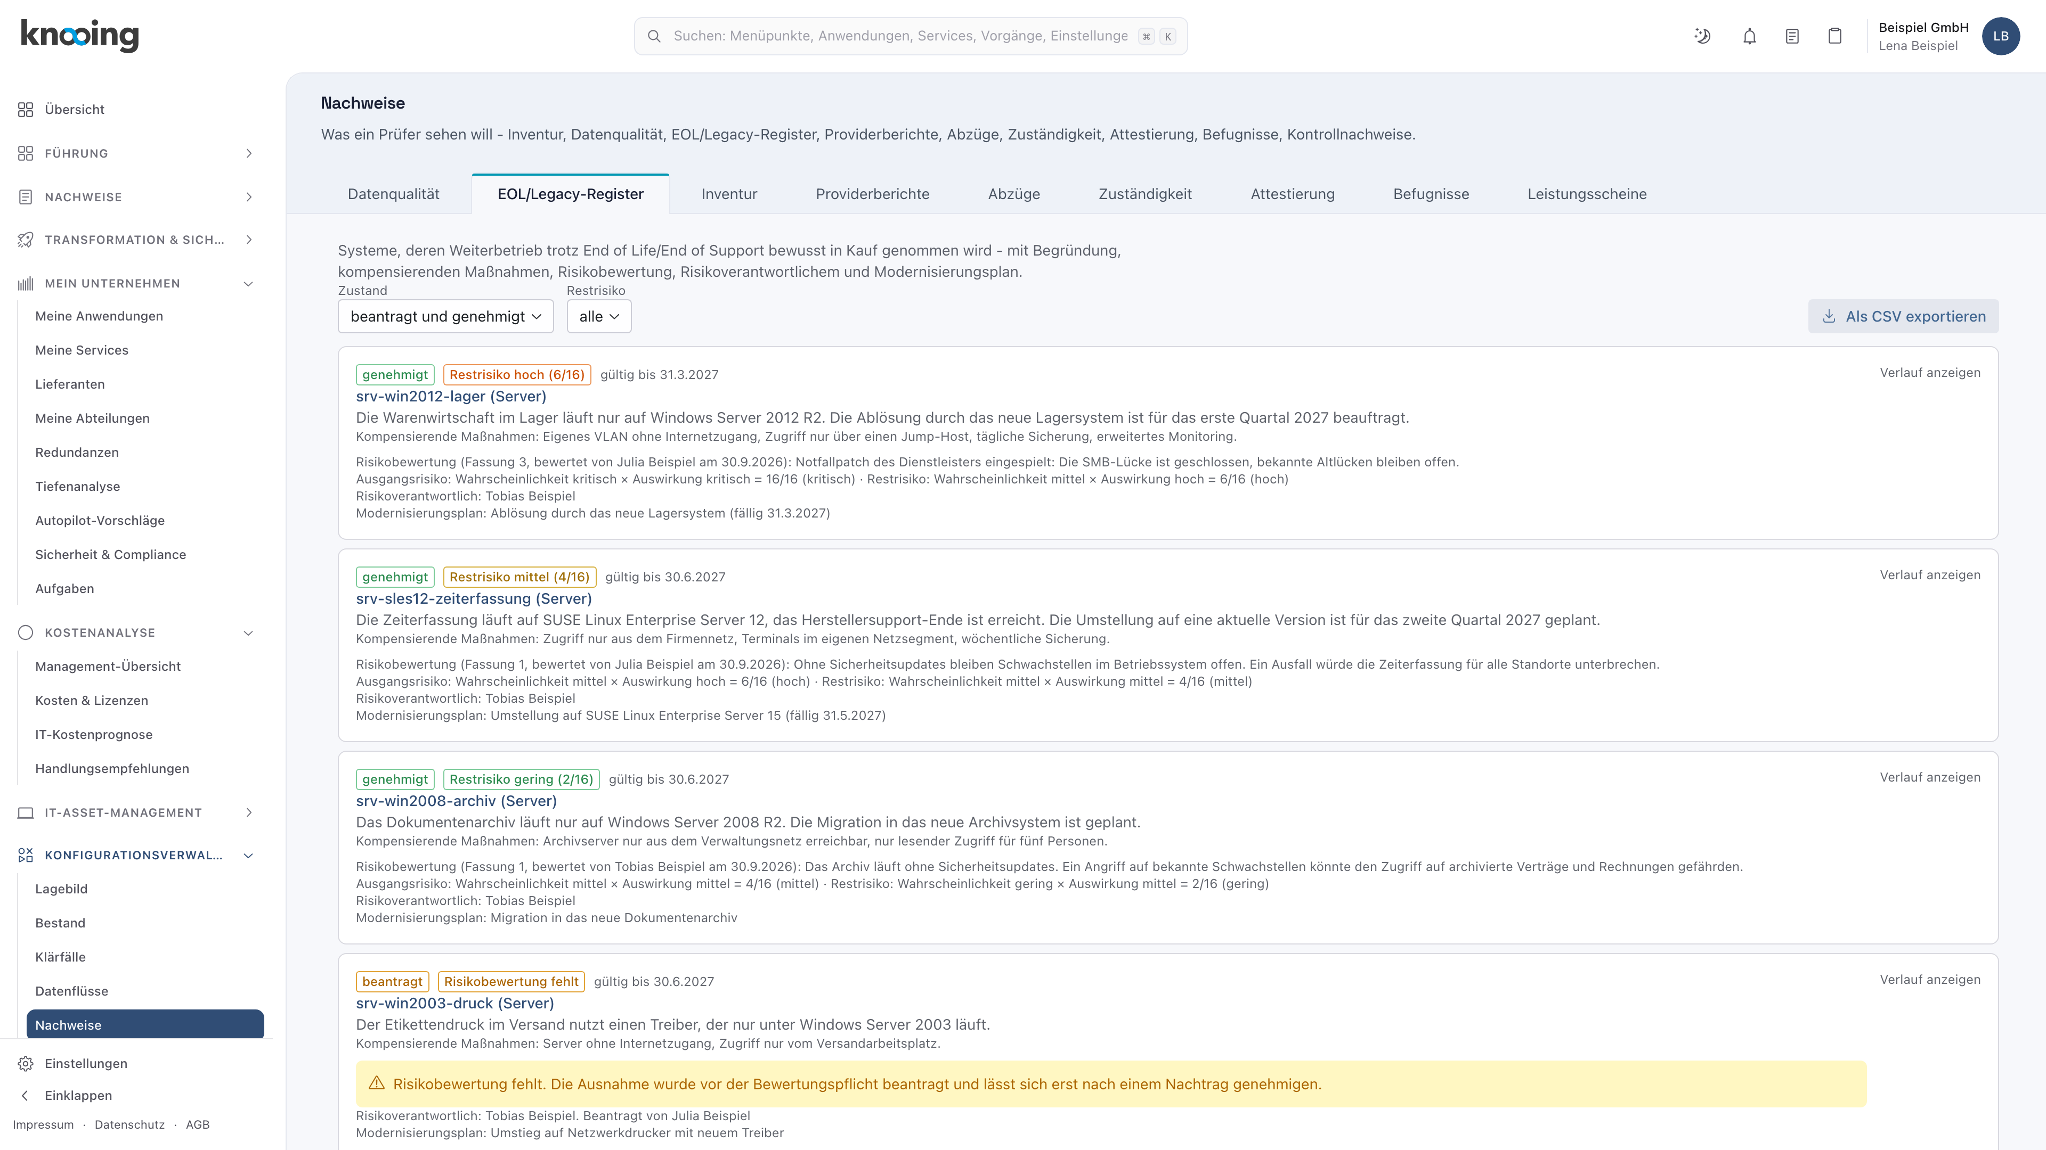
Task: Click the Übersicht grid icon
Action: click(26, 110)
